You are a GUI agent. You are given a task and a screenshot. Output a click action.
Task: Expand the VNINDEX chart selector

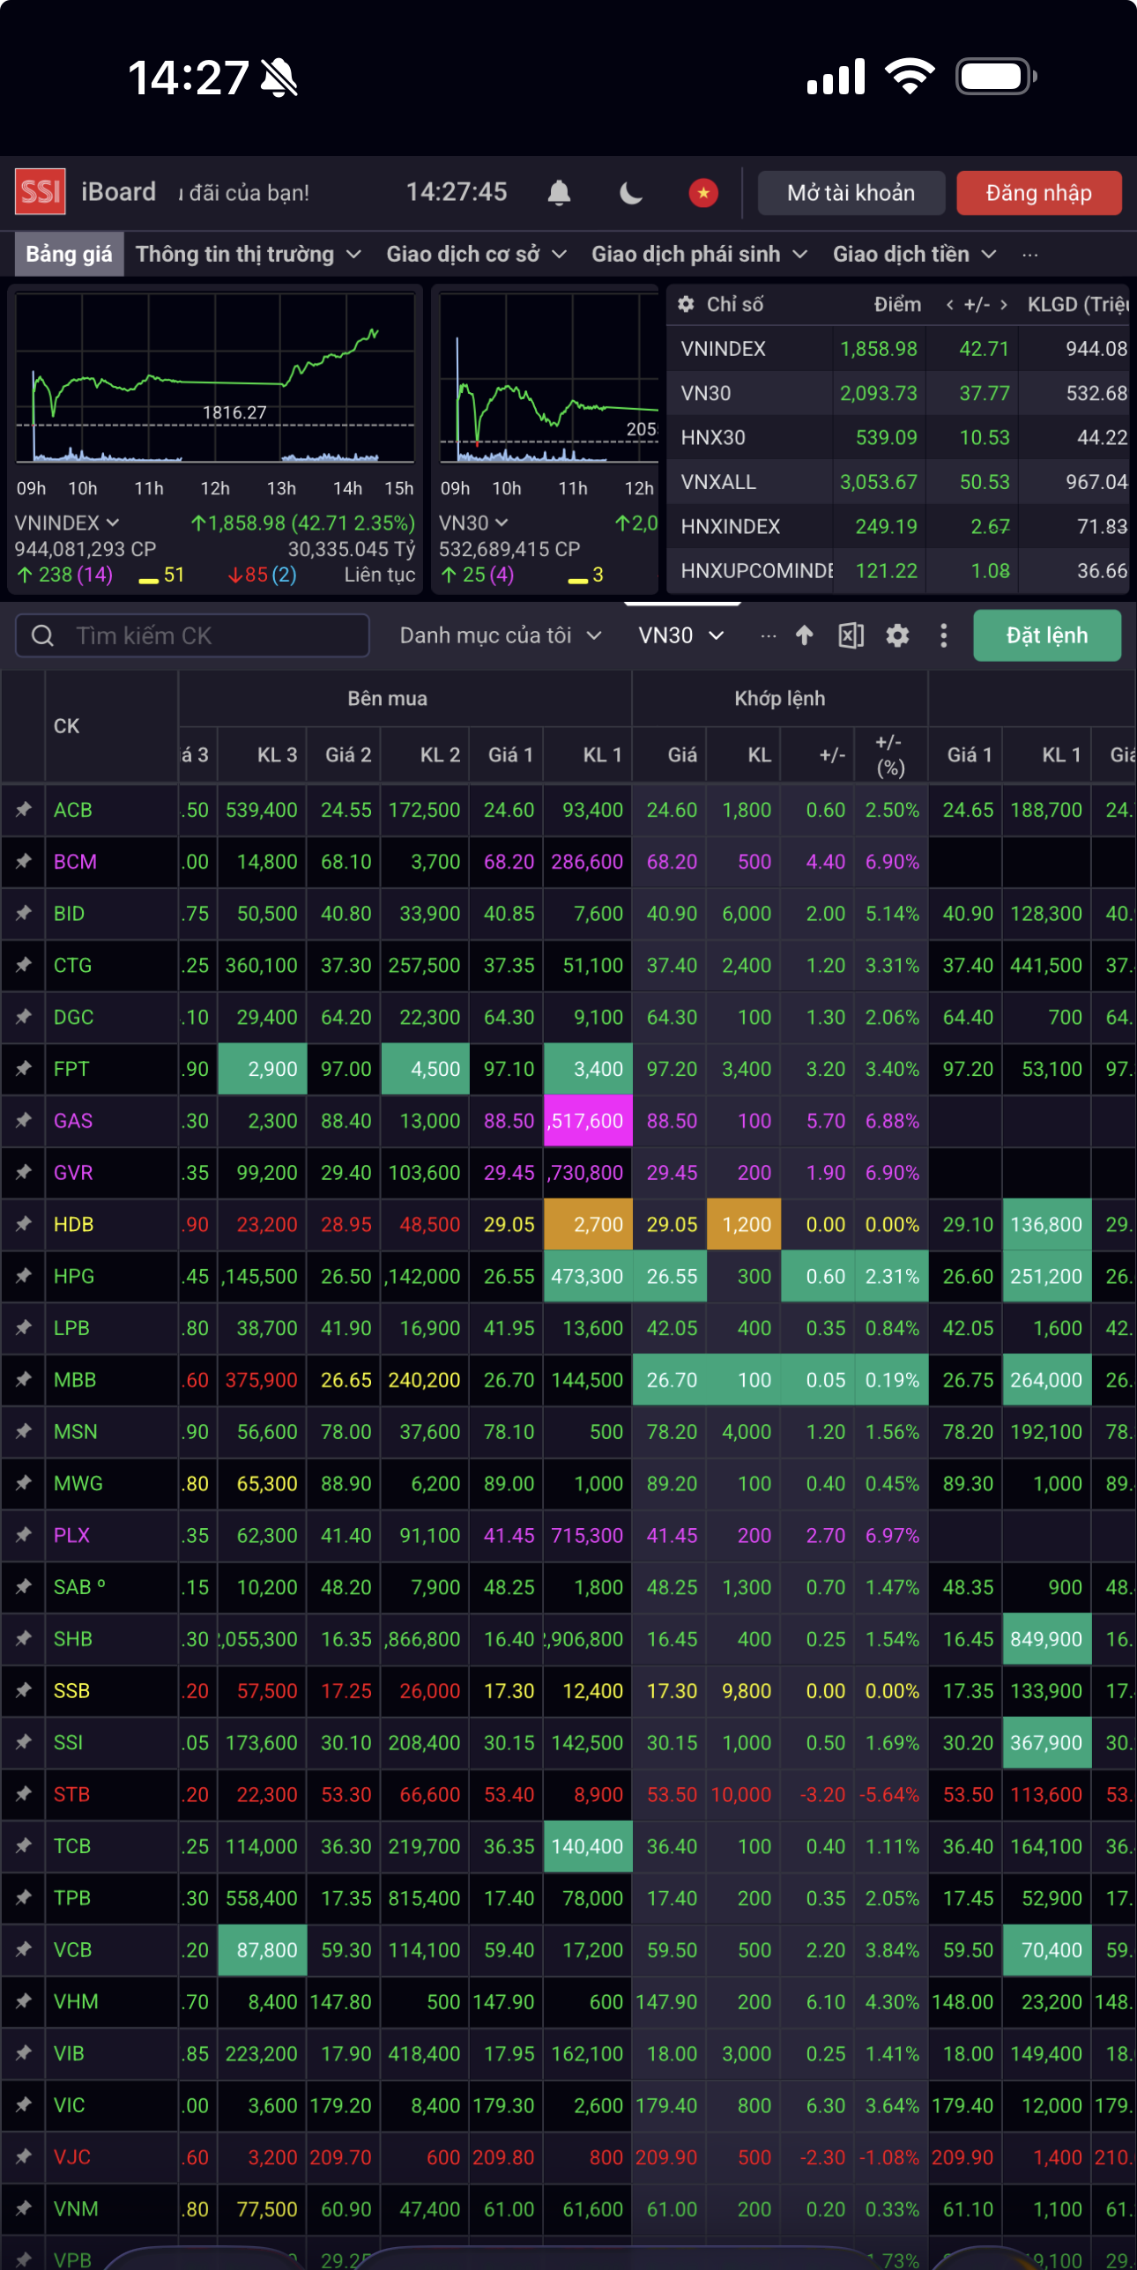[67, 523]
